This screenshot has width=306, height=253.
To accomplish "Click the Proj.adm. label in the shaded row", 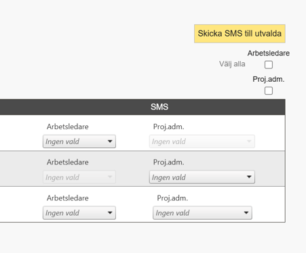I will pos(169,162).
